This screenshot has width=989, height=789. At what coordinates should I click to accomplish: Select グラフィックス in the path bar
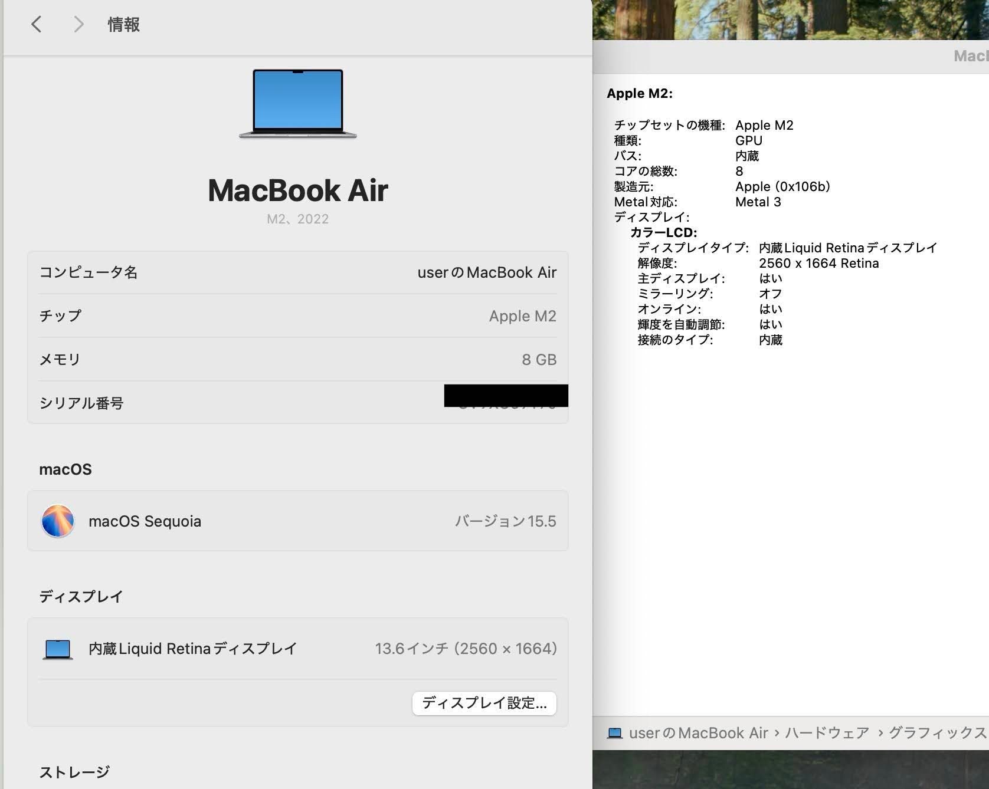[937, 733]
